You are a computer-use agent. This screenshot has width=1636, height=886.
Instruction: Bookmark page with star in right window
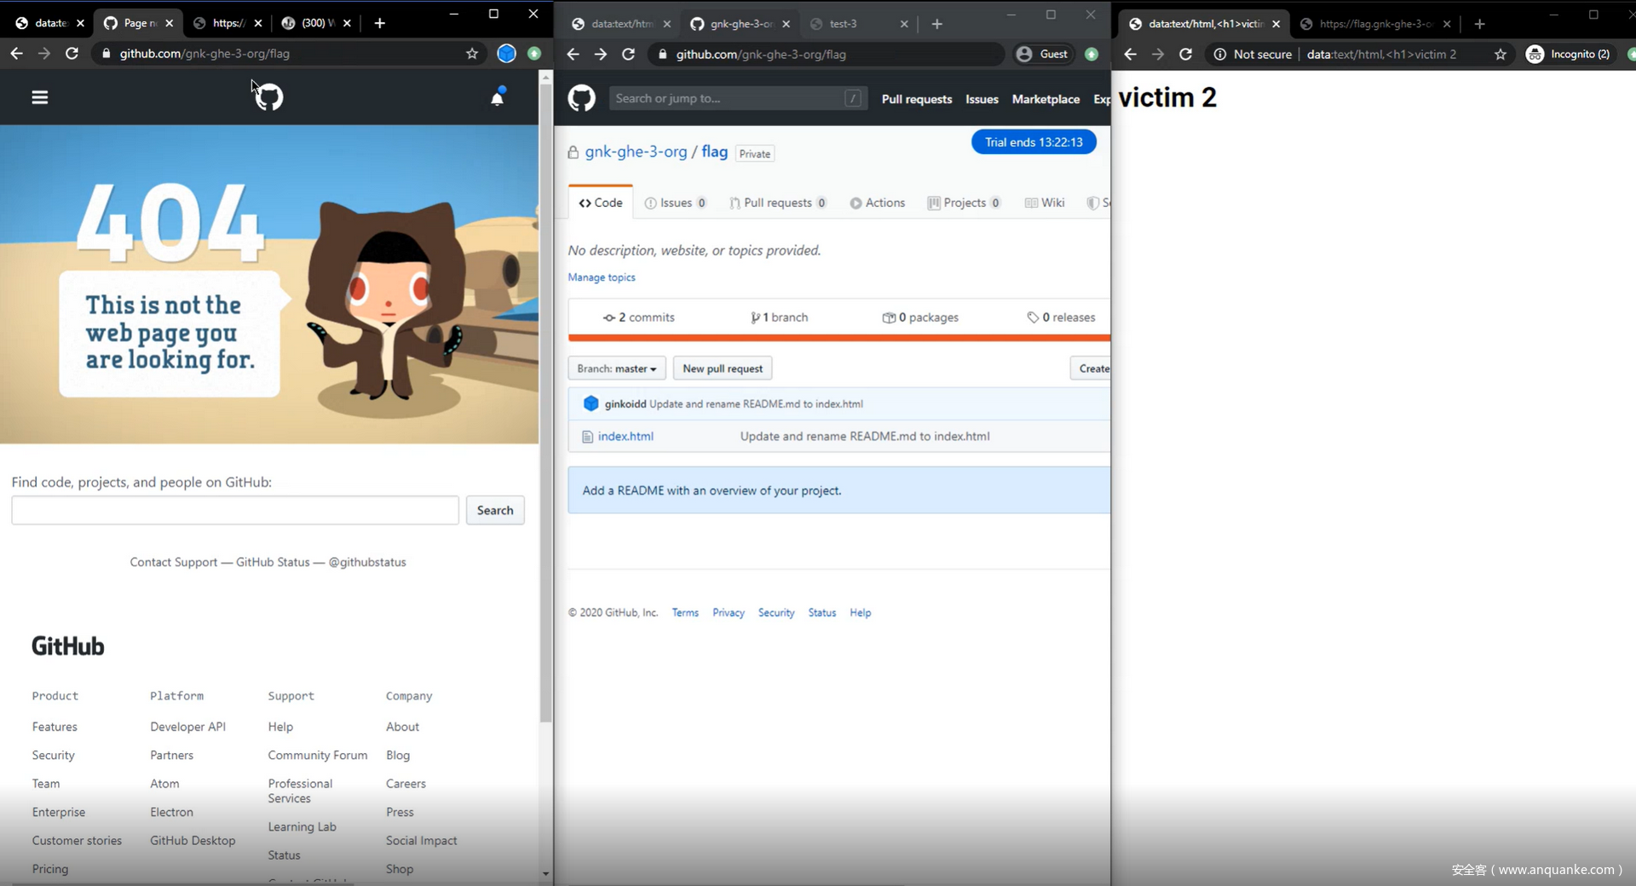1501,55
